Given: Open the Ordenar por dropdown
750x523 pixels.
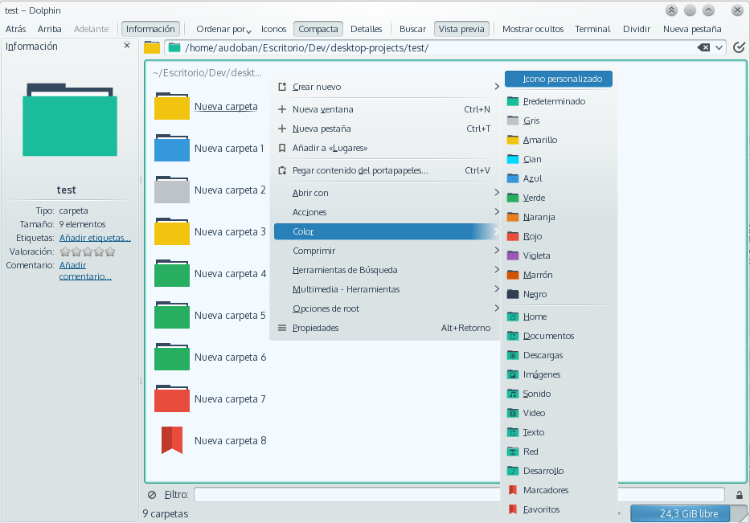Looking at the screenshot, I should tap(223, 29).
